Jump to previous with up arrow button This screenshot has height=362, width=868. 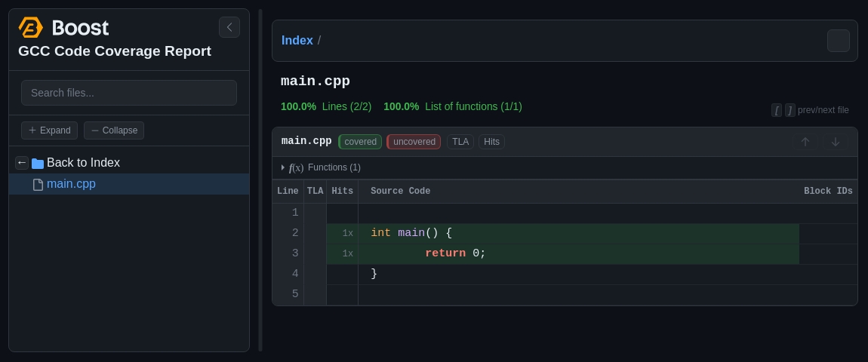coord(805,142)
